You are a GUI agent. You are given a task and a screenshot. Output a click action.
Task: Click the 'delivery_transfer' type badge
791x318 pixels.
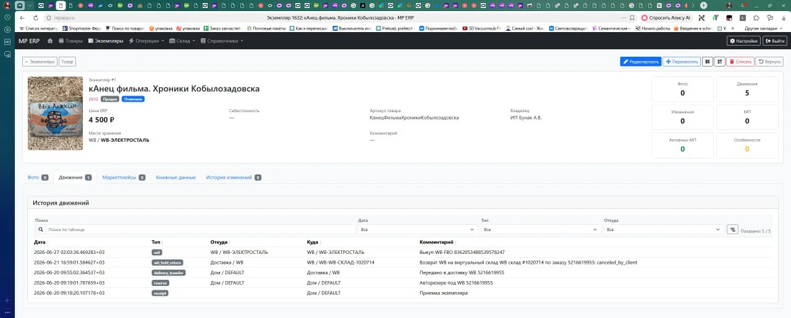(169, 272)
